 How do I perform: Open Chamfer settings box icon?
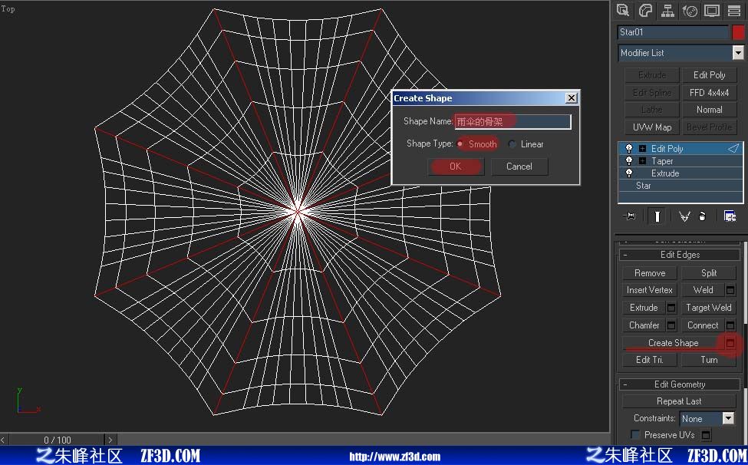pos(671,325)
